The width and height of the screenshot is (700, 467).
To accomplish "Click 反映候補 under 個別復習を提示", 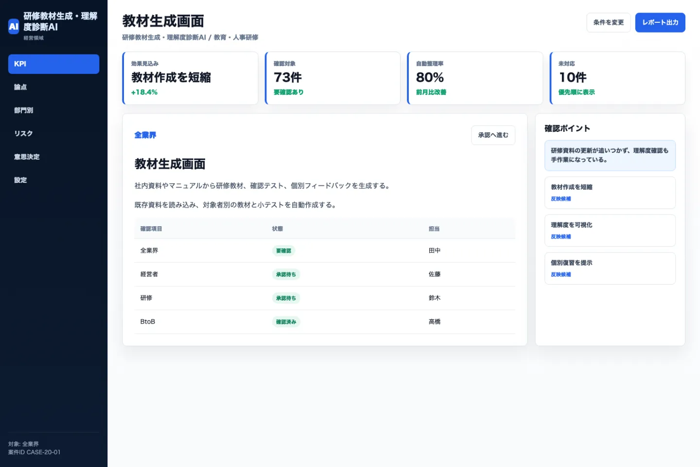I will pyautogui.click(x=561, y=275).
